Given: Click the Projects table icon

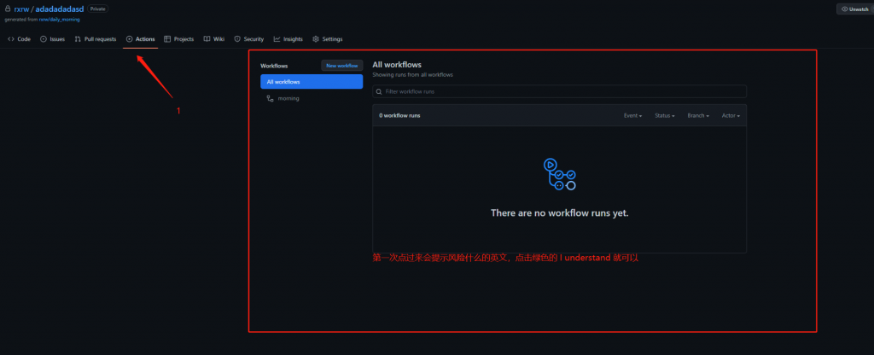Looking at the screenshot, I should pyautogui.click(x=167, y=39).
